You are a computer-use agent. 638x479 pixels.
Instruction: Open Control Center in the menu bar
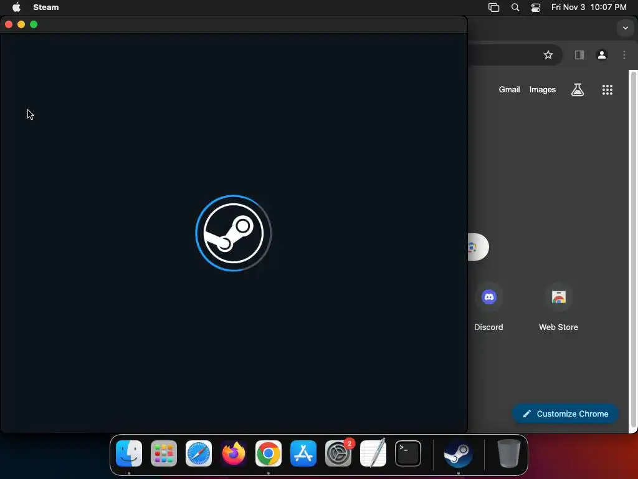(536, 7)
